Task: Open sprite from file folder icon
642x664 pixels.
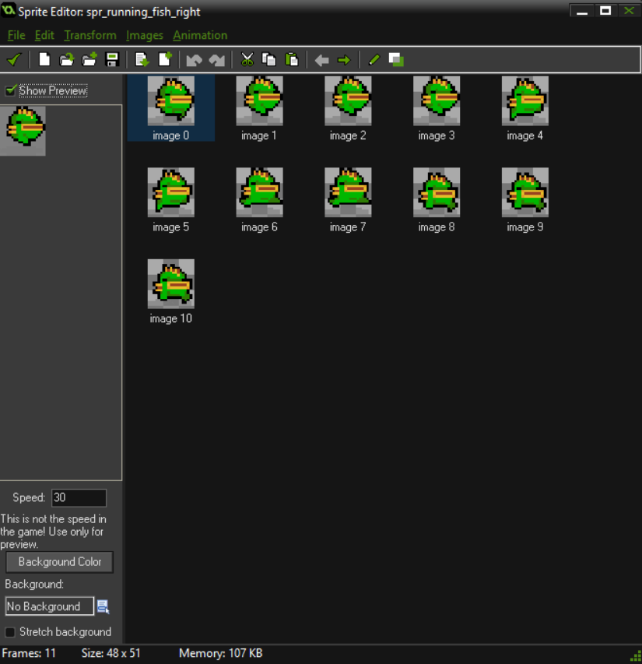Action: click(x=66, y=59)
